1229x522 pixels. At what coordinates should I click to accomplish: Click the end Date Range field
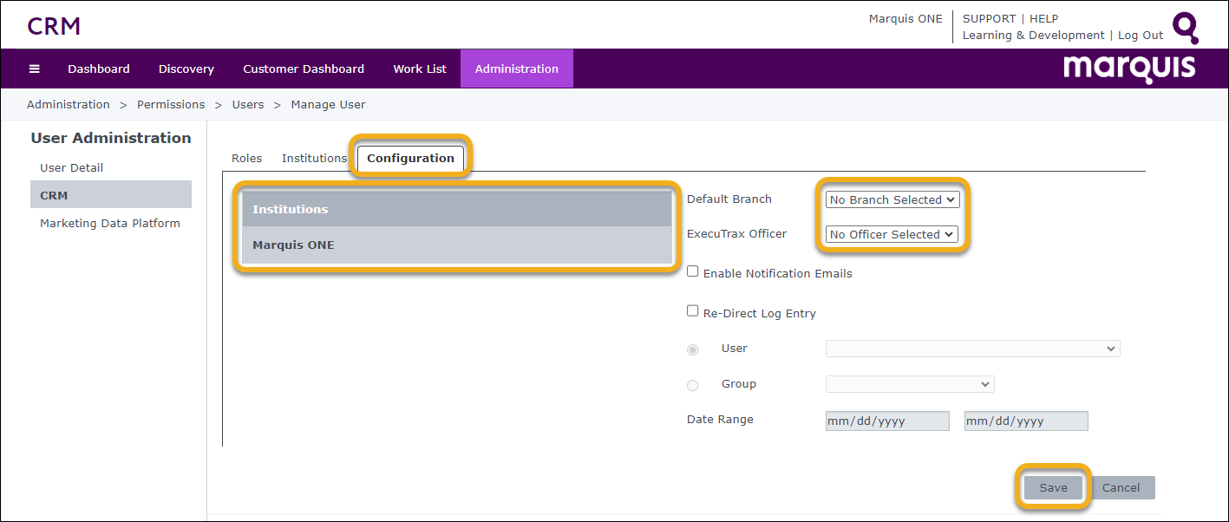[x=1026, y=421]
